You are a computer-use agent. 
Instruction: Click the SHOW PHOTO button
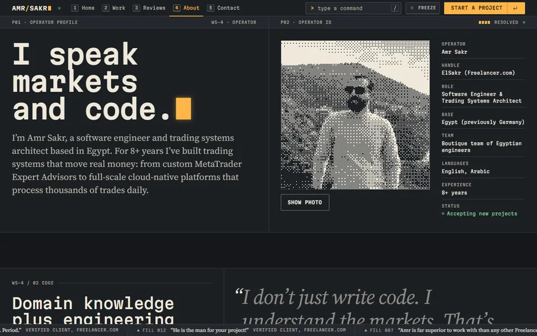[305, 202]
